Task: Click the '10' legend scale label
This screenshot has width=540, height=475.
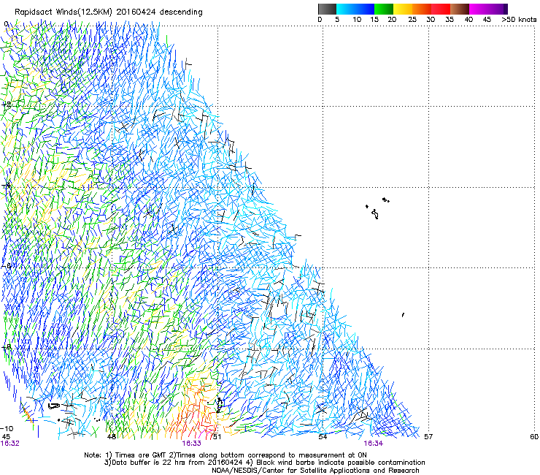Action: click(357, 20)
